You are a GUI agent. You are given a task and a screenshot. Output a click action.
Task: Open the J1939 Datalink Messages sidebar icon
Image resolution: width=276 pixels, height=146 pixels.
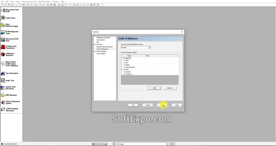3,109
